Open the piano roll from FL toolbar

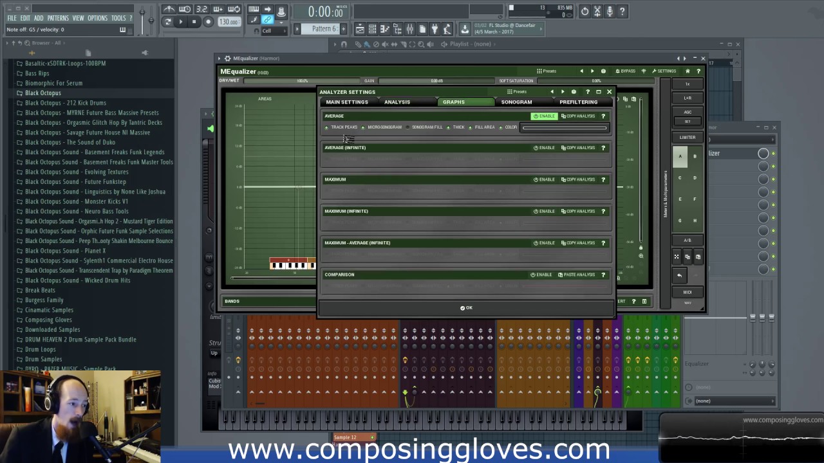(x=385, y=29)
